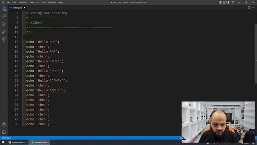257x145 pixels.
Task: Open the Manage gear icon
Action: pos(4,132)
